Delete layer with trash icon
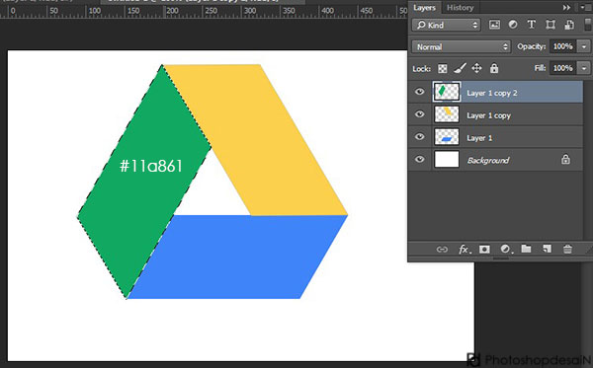Image resolution: width=593 pixels, height=368 pixels. pyautogui.click(x=567, y=249)
